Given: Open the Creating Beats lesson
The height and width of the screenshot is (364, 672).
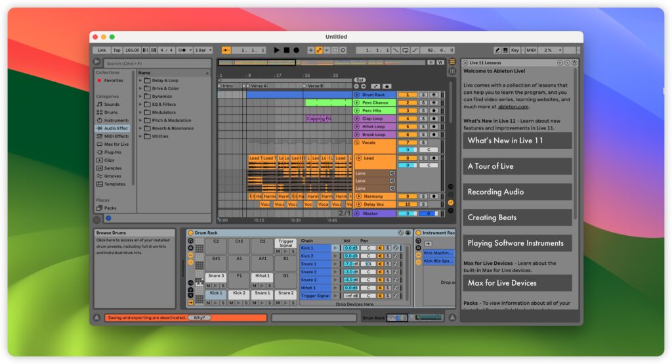Looking at the screenshot, I should 517,217.
